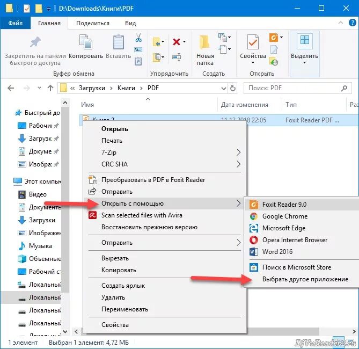Click the orange Foxit open icon in ribbon
Image resolution: width=359 pixels, height=349 pixels.
coord(274,38)
